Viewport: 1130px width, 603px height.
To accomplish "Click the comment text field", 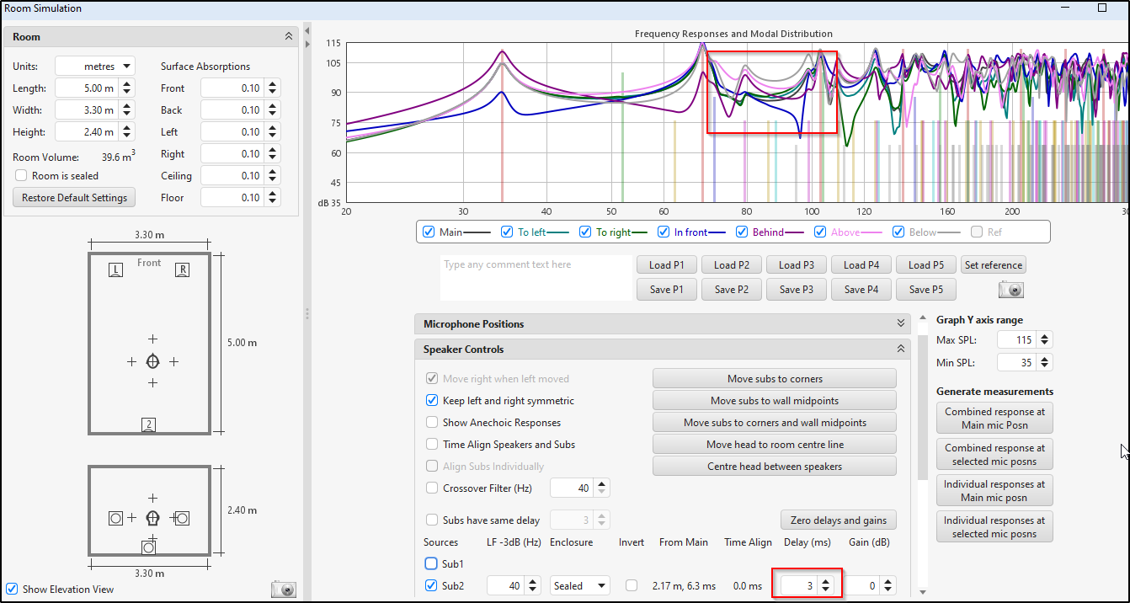I will tap(536, 278).
